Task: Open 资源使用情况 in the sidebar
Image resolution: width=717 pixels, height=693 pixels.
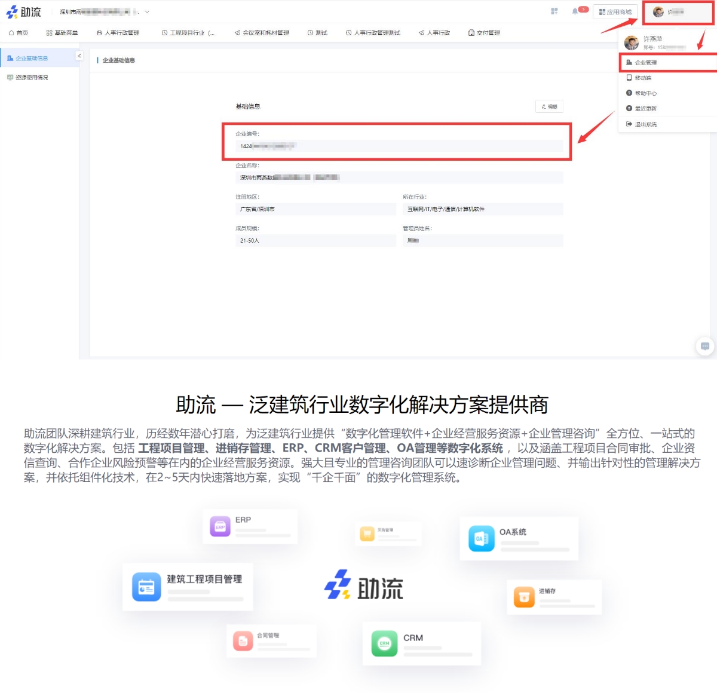Action: pyautogui.click(x=31, y=78)
